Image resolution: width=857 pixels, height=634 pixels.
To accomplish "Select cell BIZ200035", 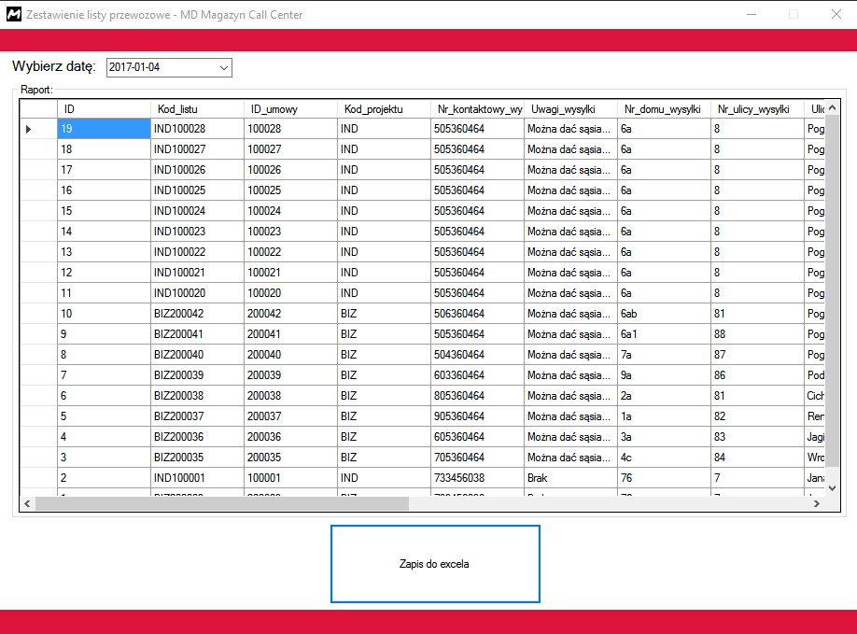I will pos(197,458).
